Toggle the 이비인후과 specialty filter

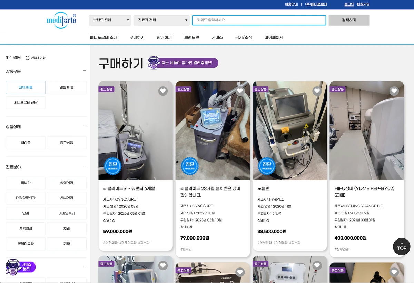67,213
